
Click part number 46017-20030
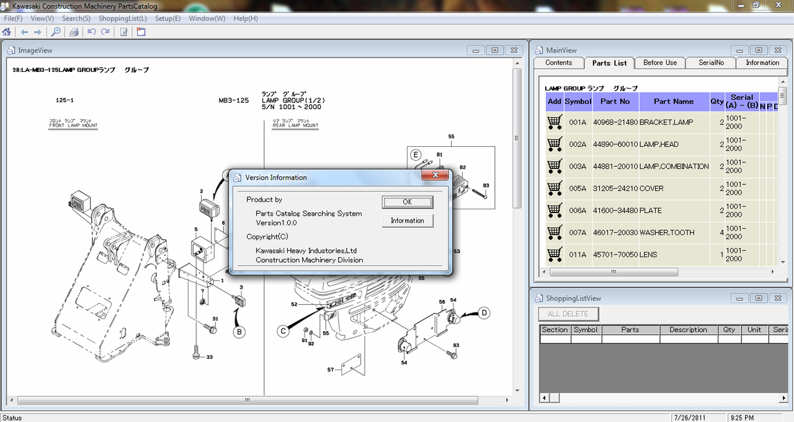click(615, 232)
